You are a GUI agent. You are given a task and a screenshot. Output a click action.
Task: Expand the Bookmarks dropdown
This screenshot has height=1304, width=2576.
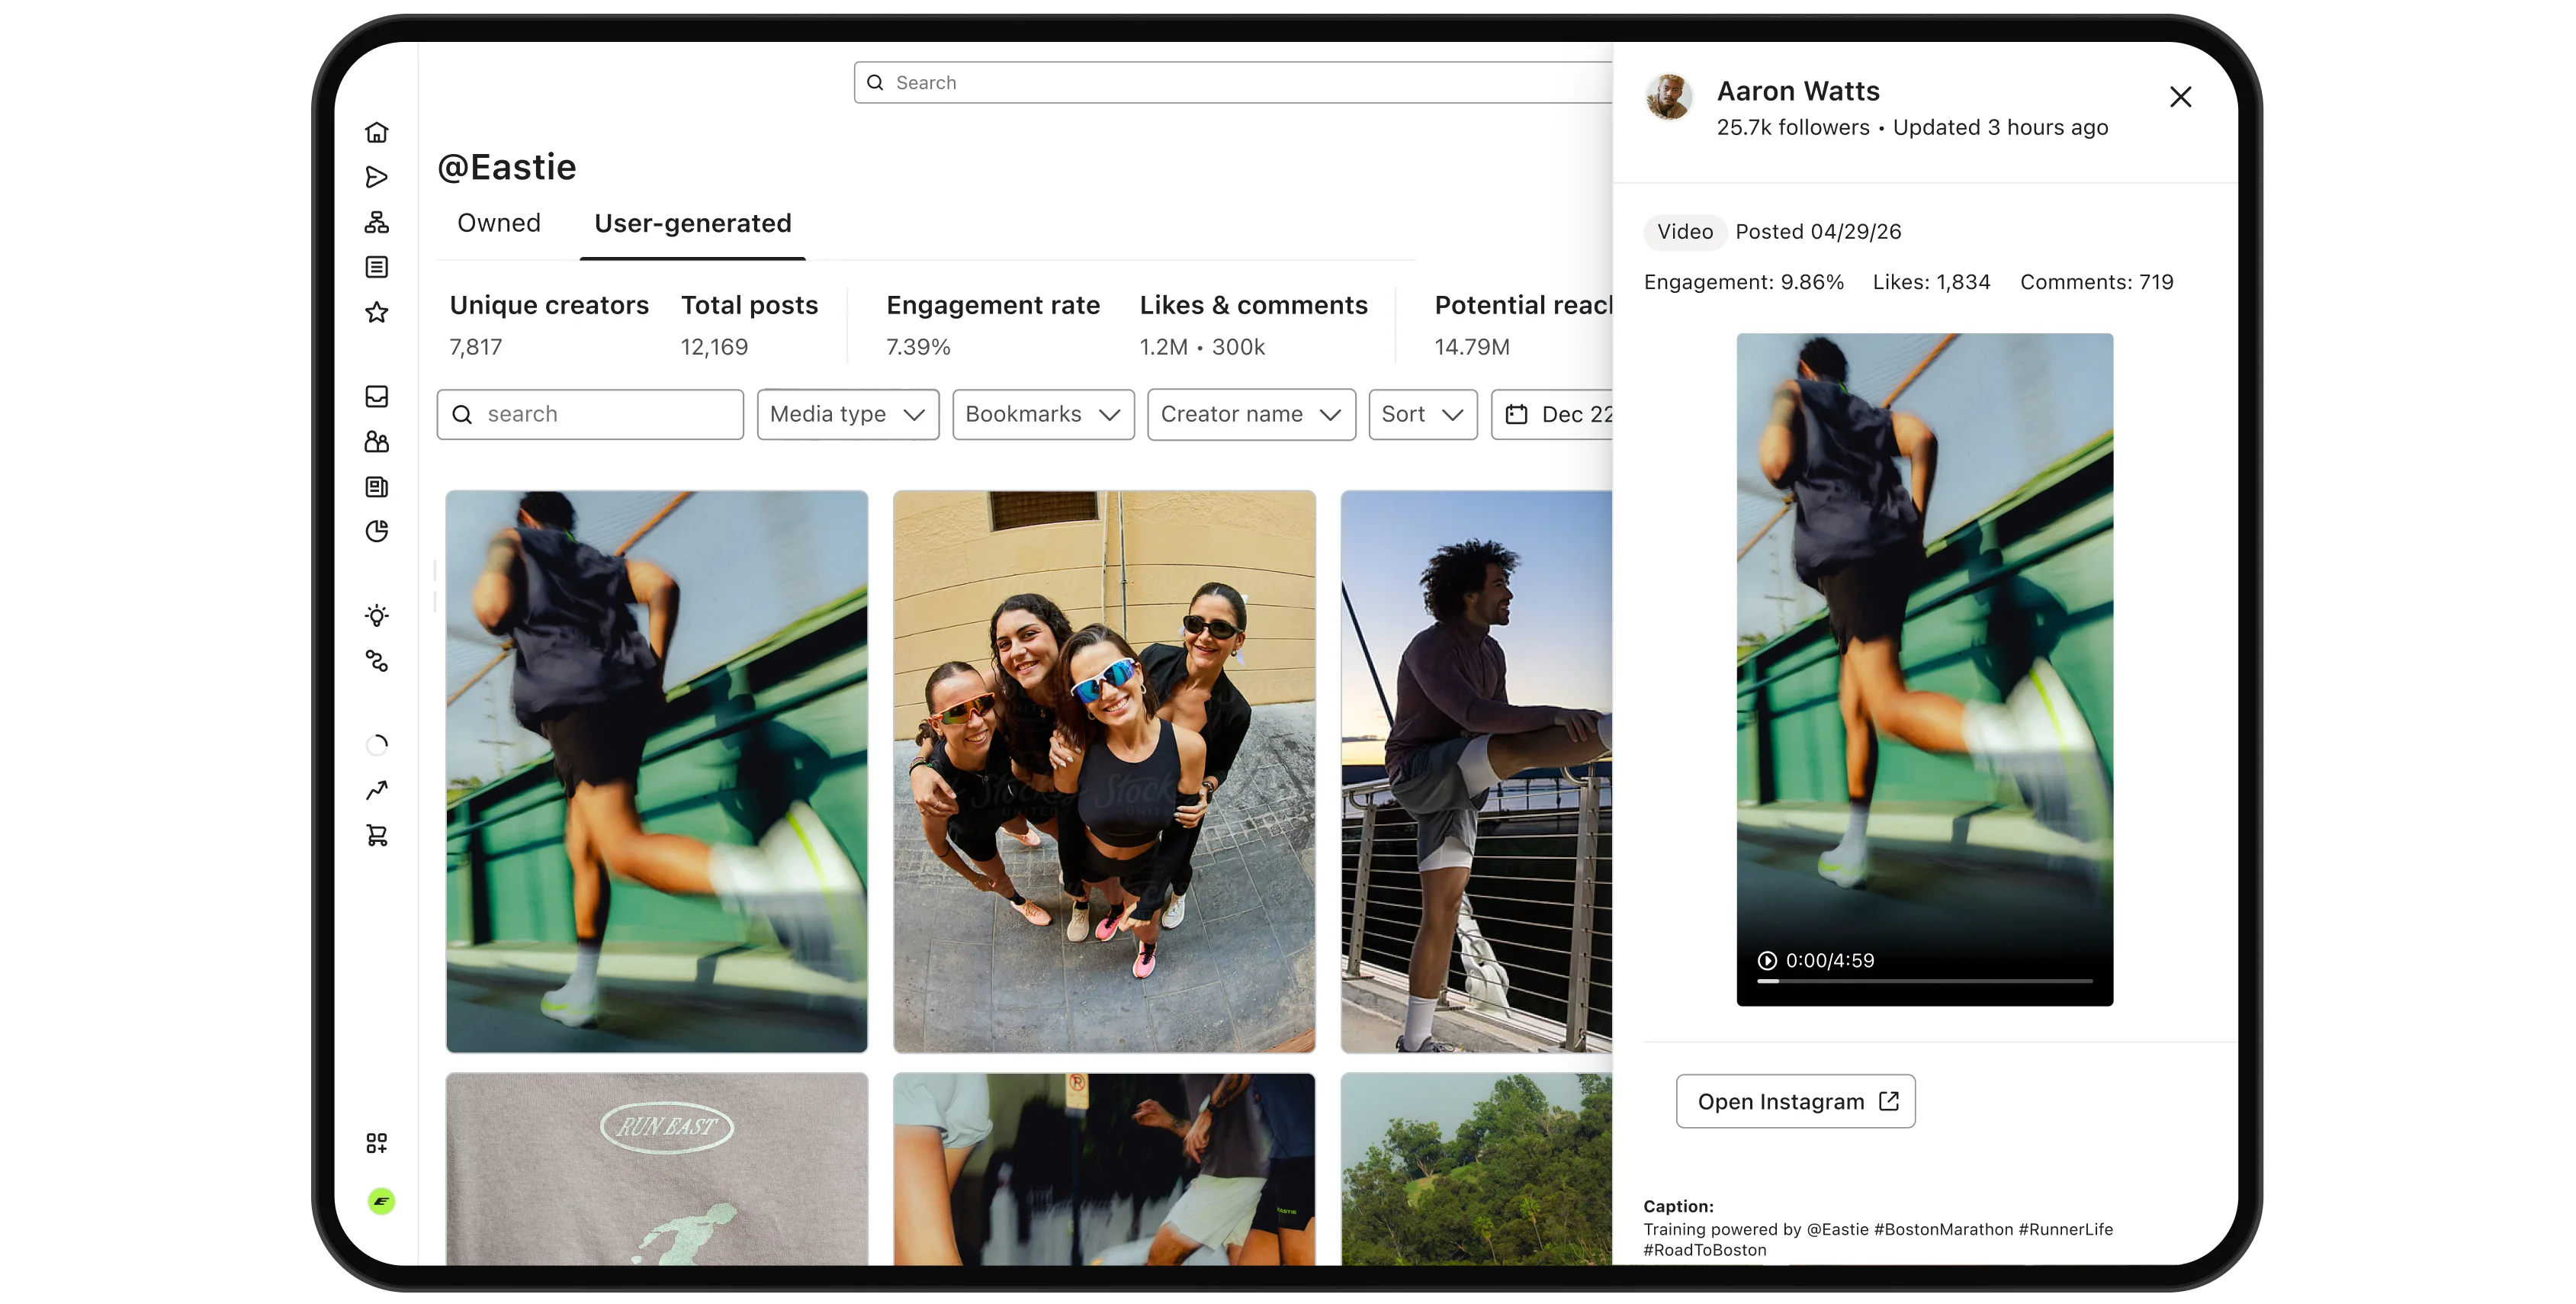click(x=1043, y=414)
